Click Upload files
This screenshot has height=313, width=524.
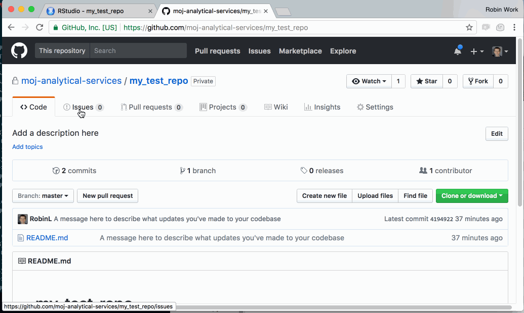pos(375,196)
